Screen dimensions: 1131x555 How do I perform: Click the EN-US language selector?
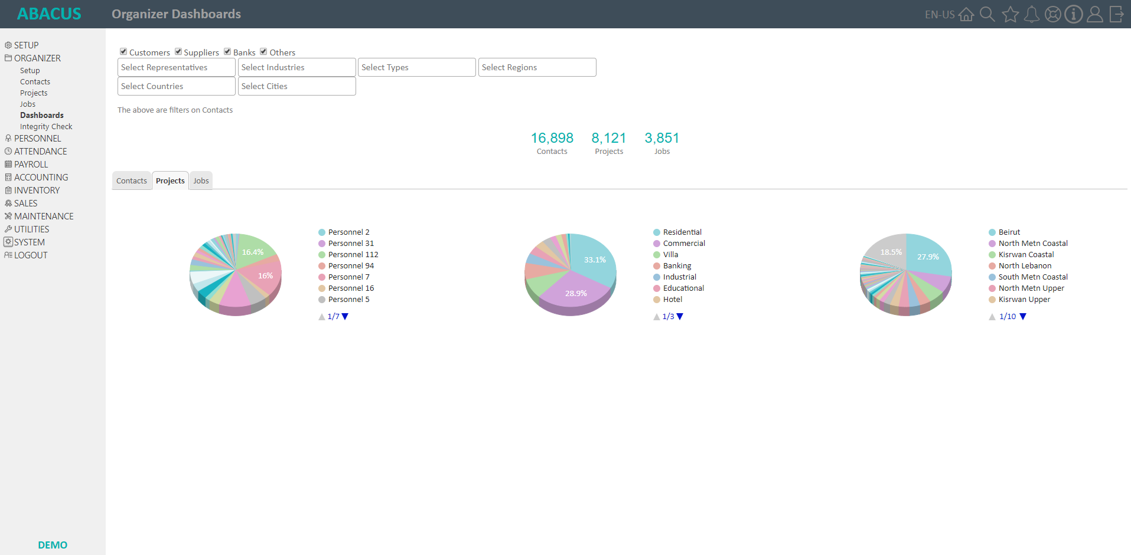pyautogui.click(x=939, y=15)
